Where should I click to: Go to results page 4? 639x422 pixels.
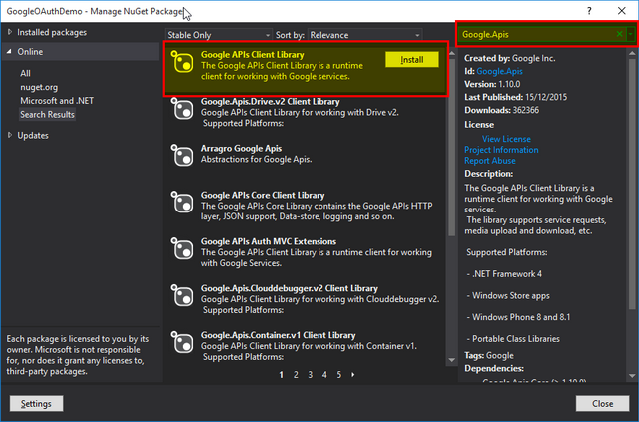click(324, 375)
